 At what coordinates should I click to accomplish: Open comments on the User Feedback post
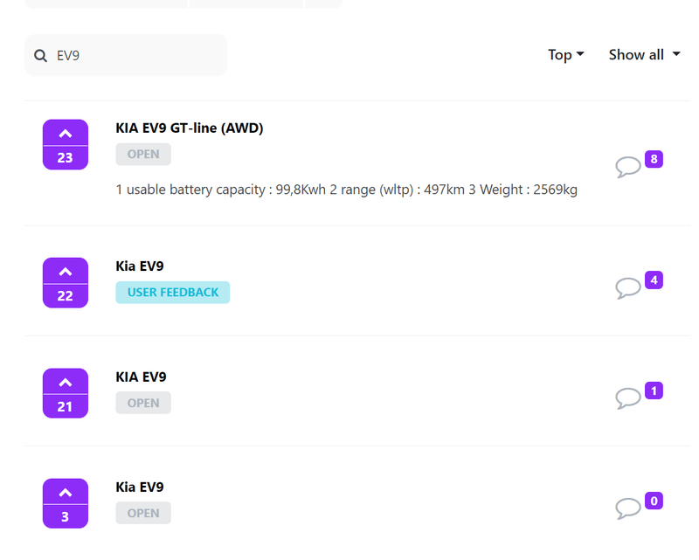(x=628, y=287)
